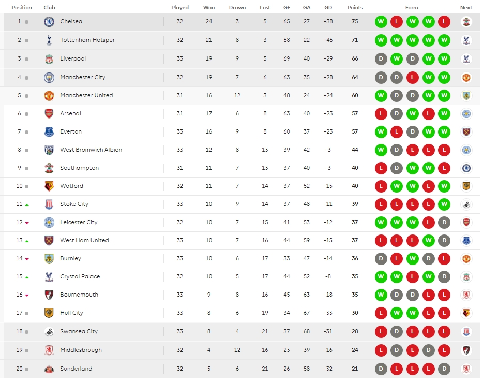The height and width of the screenshot is (382, 483).
Task: Select the Crystal Palace team name
Action: pyautogui.click(x=80, y=277)
